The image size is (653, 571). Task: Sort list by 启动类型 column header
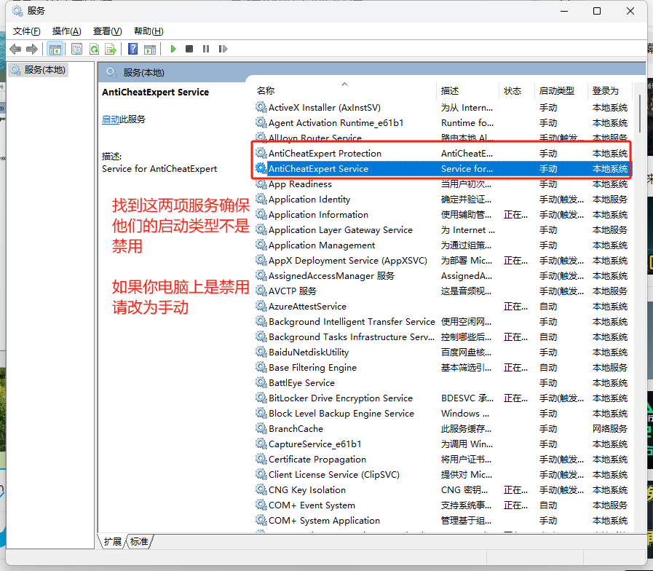pyautogui.click(x=556, y=90)
